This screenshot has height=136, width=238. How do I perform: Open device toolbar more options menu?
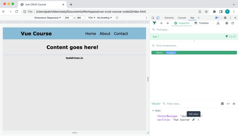[146, 18]
